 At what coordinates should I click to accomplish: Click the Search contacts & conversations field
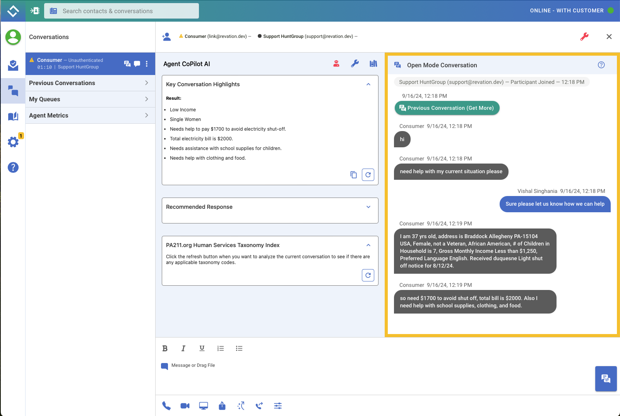tap(122, 11)
